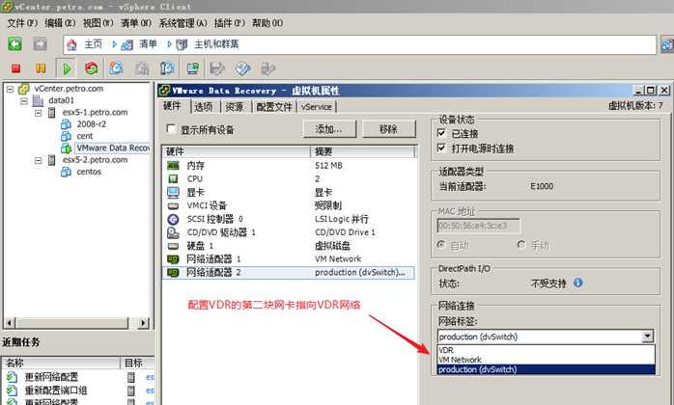Click the Take snapshot toolbar icon
Screen dimensions: 674x405
coord(116,68)
